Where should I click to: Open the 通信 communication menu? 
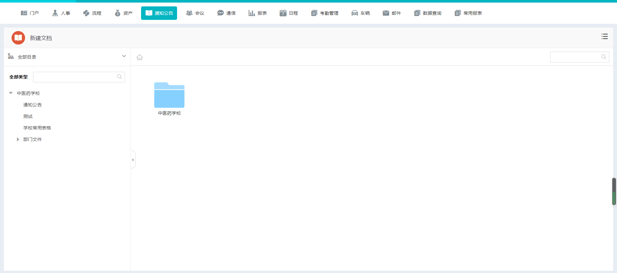pyautogui.click(x=226, y=13)
